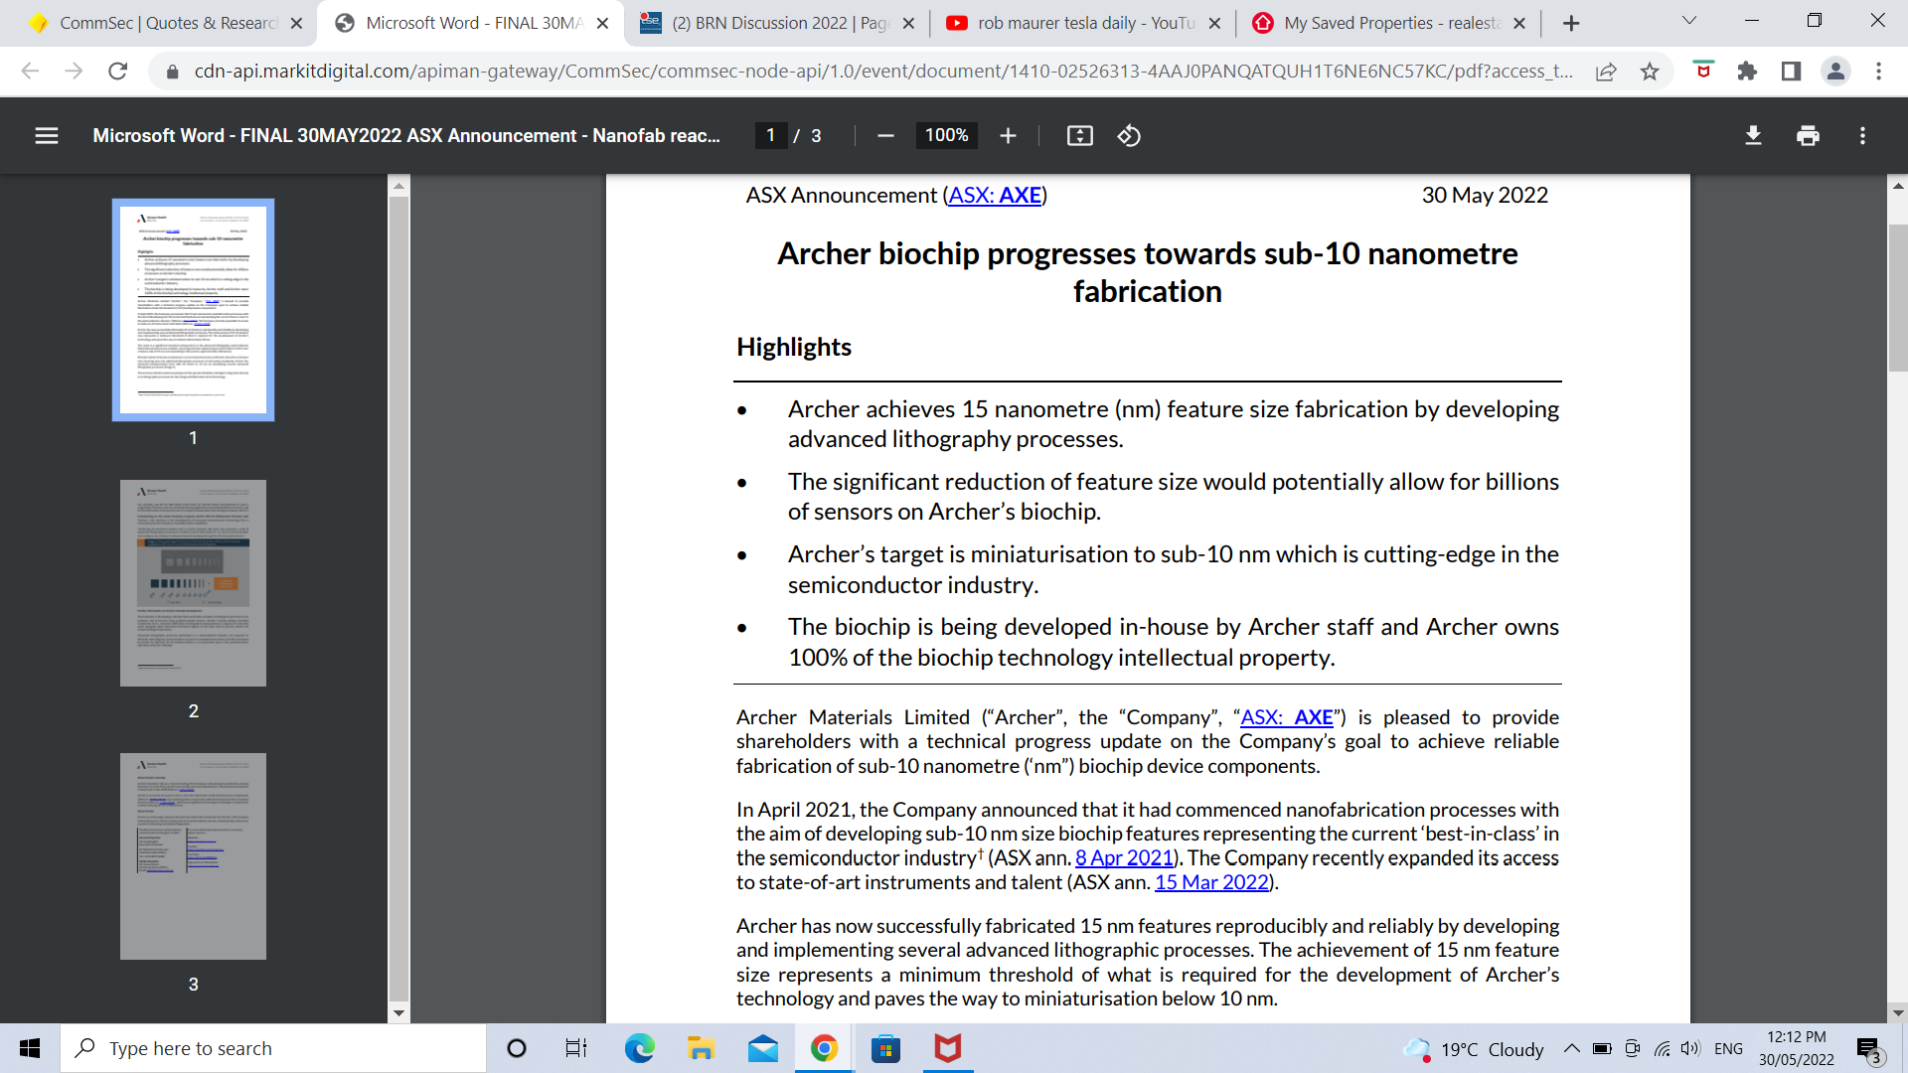Click the thumbnail panel scroll-down arrow
Screen dimensions: 1908x1073
coord(398,1013)
